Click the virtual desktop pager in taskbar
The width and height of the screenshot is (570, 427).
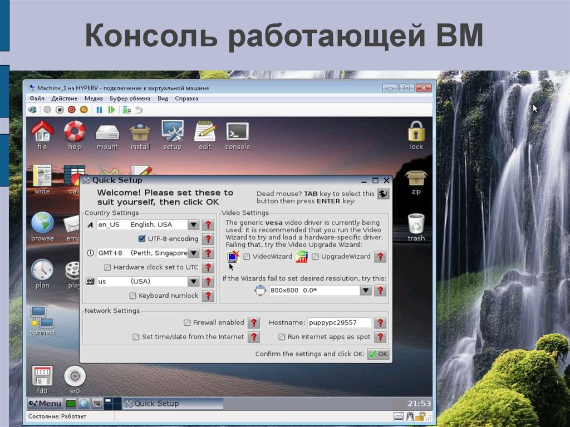click(112, 404)
